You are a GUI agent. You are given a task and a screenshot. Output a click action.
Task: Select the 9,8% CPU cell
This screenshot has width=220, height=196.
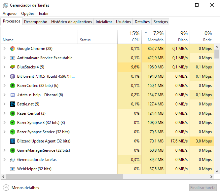pyautogui.click(x=129, y=67)
